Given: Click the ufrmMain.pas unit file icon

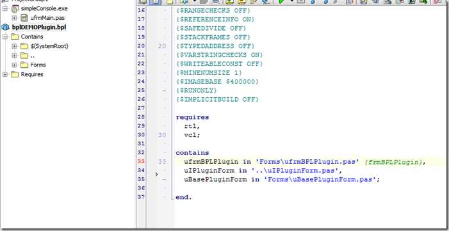Looking at the screenshot, I should tap(24, 18).
